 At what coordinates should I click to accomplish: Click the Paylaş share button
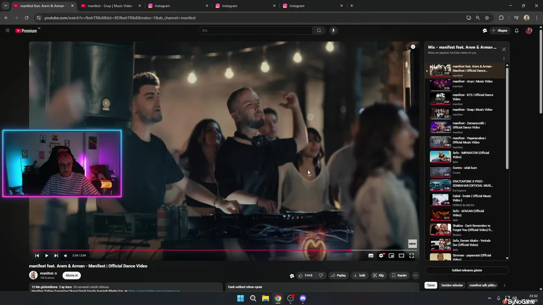coord(338,275)
